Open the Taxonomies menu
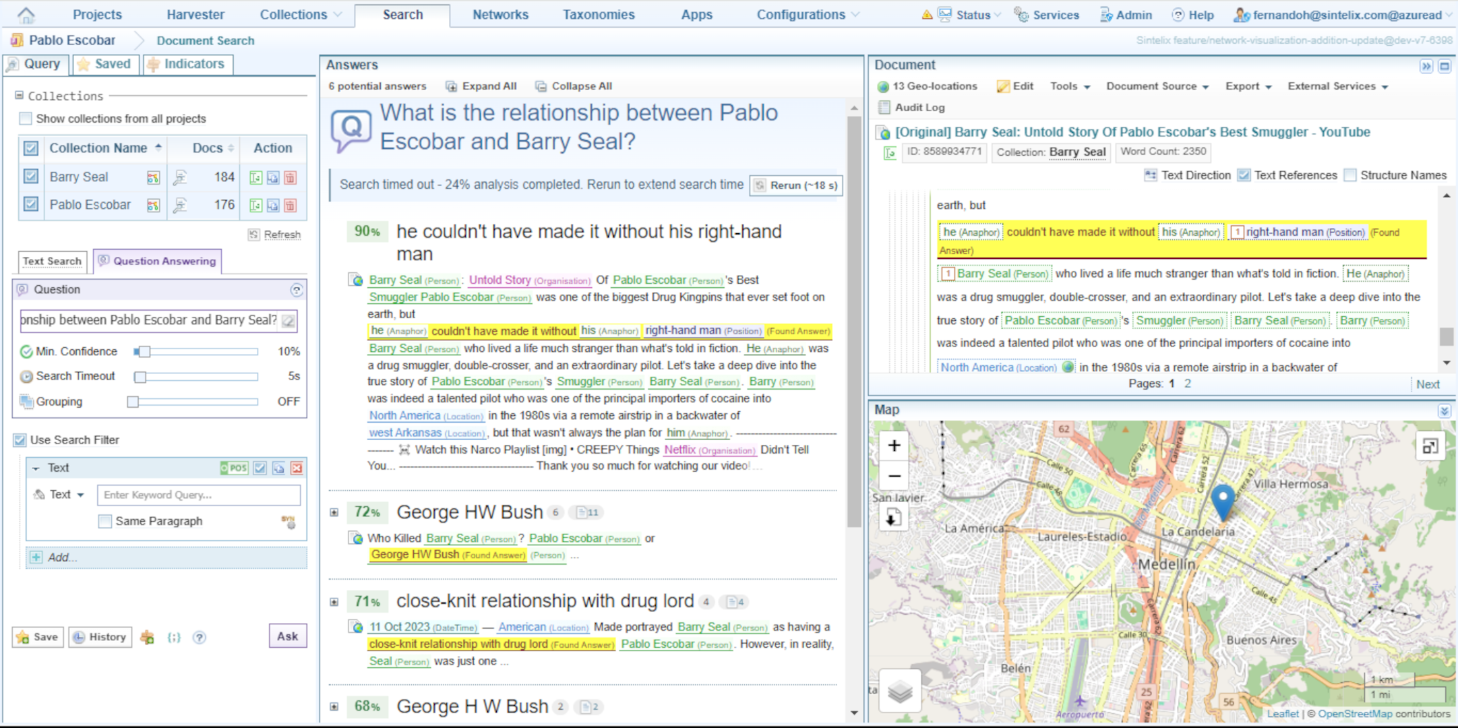1458x728 pixels. [x=599, y=14]
